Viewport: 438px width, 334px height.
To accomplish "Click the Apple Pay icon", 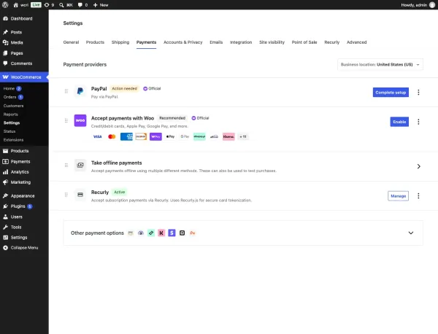I will click(170, 136).
